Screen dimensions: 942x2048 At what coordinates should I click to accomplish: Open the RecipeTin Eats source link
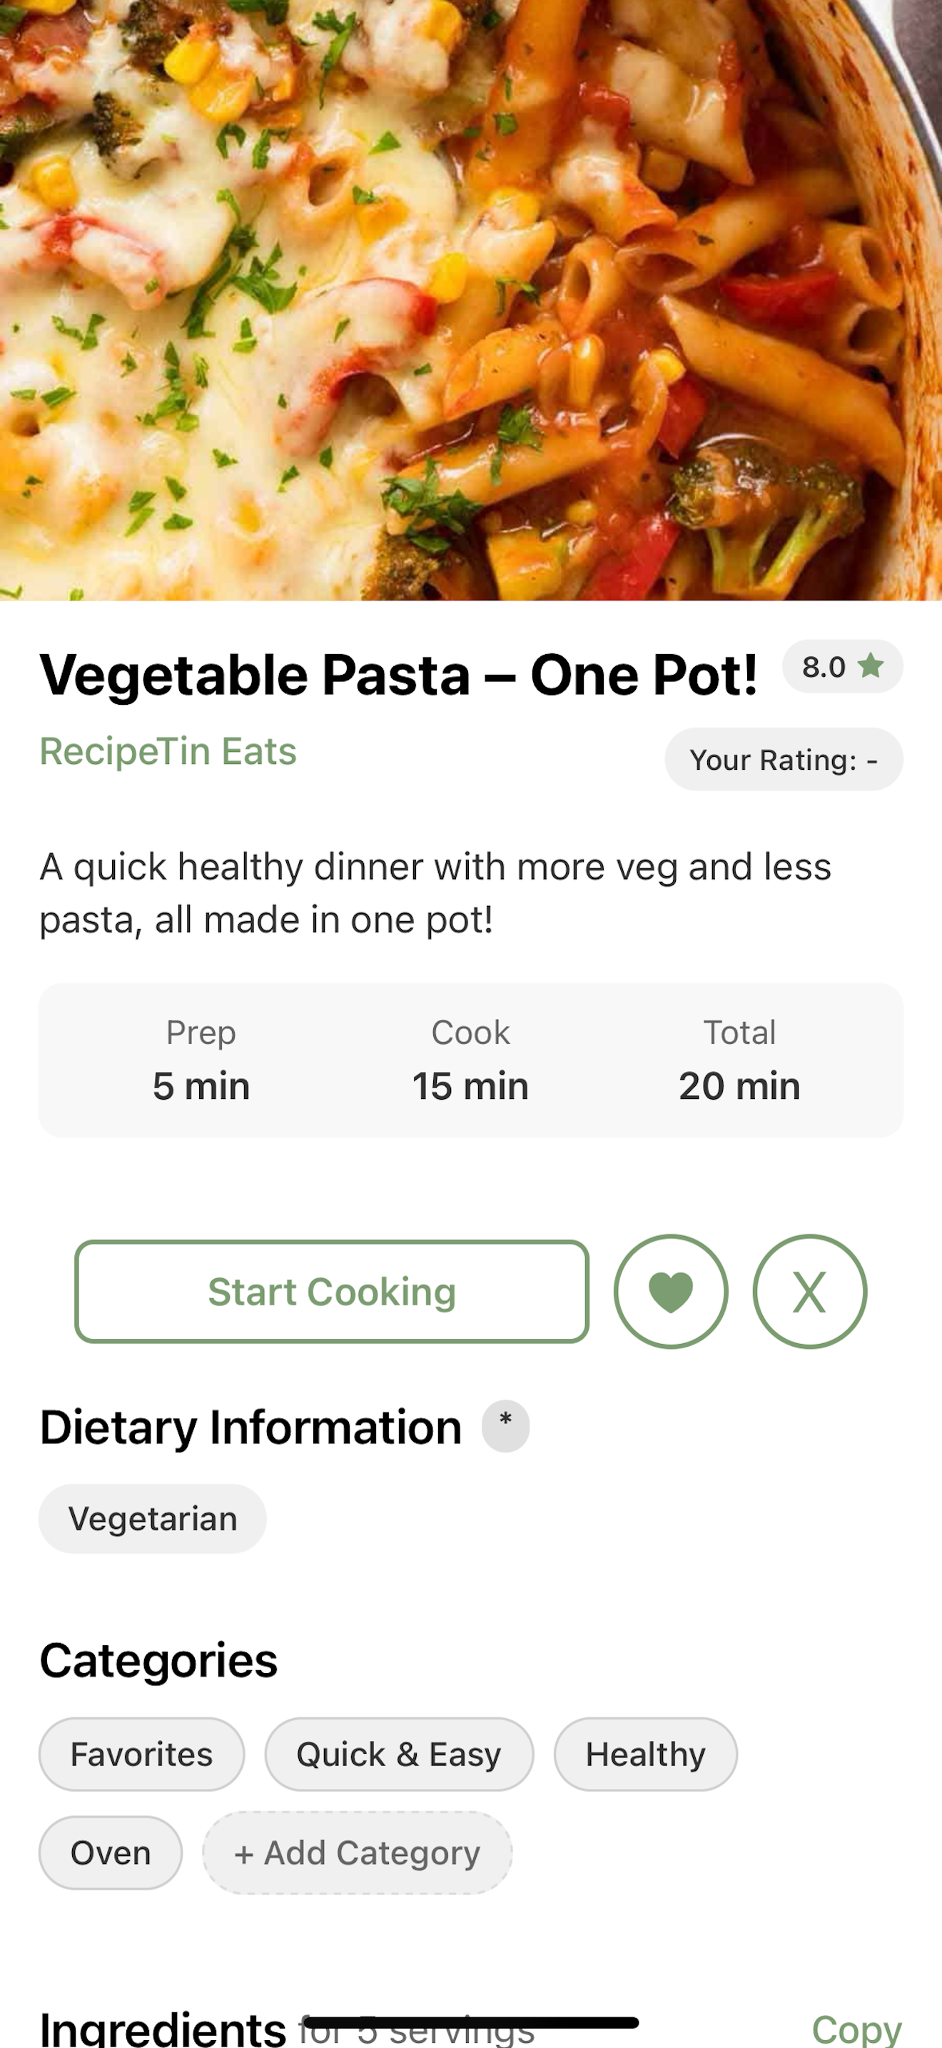coord(168,751)
